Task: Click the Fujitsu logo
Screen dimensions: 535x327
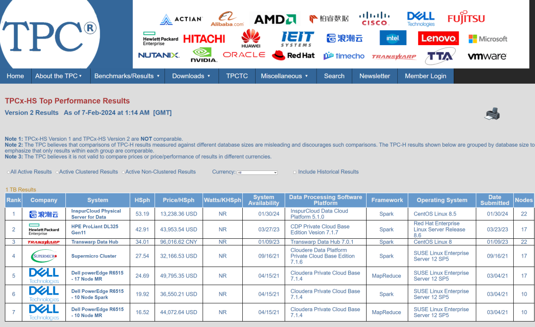Action: click(x=466, y=18)
